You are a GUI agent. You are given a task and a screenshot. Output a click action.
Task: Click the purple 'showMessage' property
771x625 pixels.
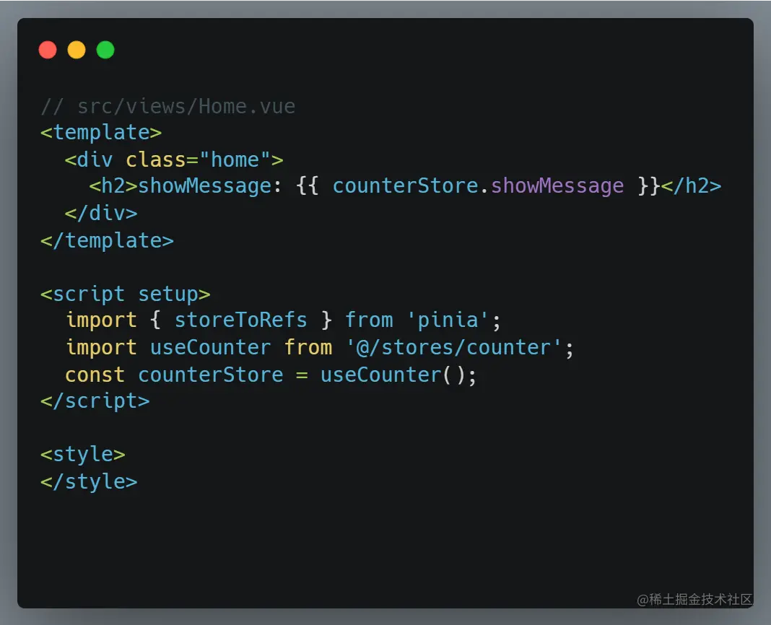click(557, 186)
